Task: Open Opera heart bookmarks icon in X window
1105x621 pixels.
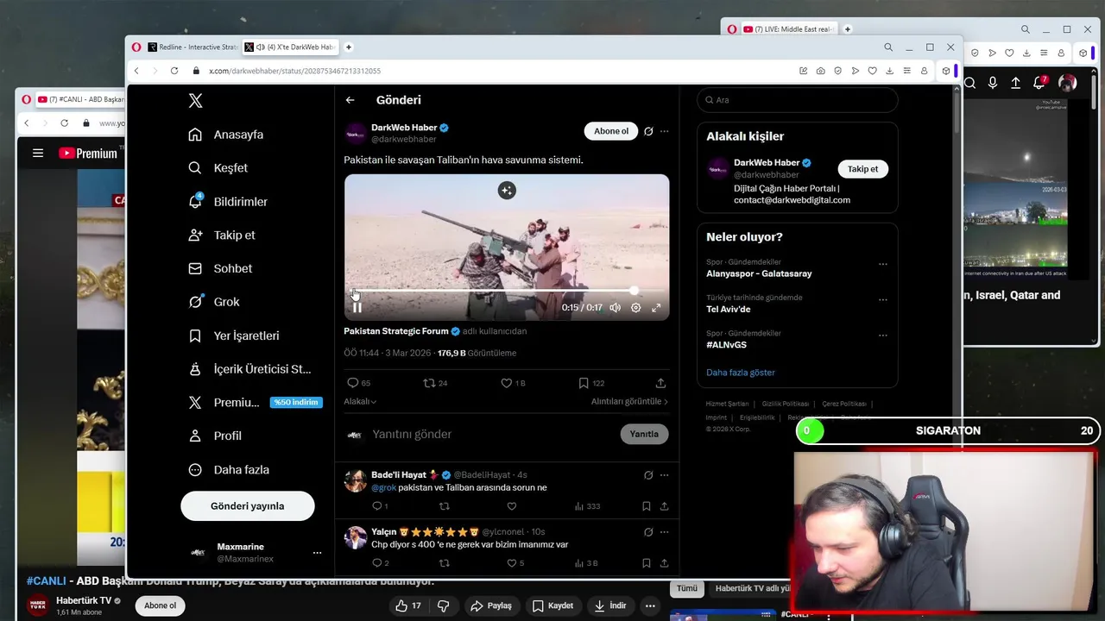Action: click(872, 71)
